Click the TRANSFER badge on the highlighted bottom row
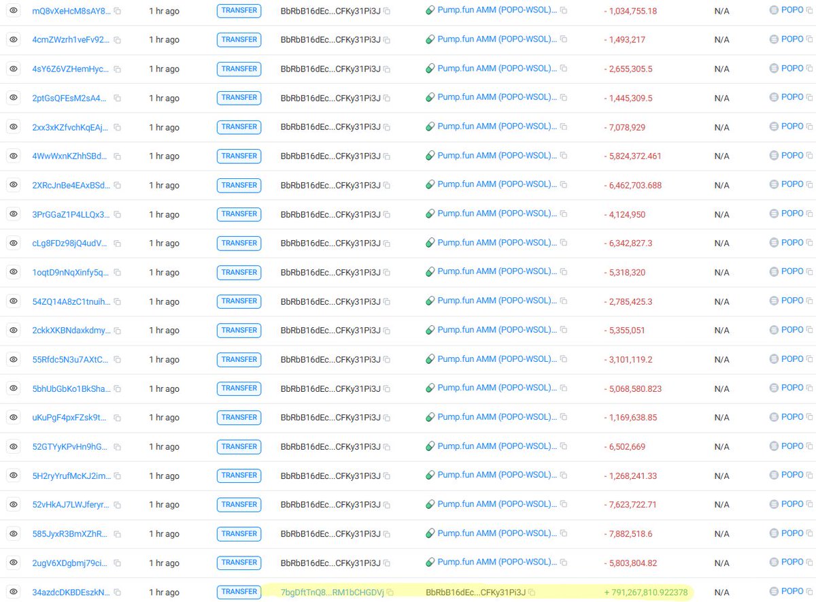 239,591
